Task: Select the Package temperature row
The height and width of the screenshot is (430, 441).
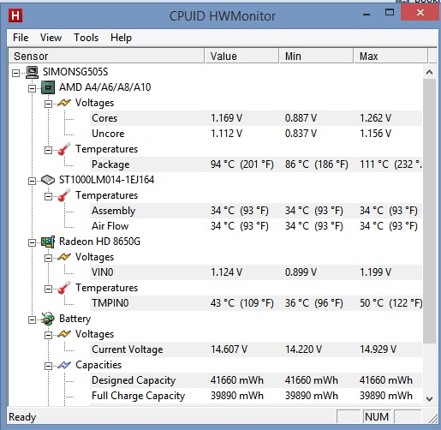Action: [256, 164]
